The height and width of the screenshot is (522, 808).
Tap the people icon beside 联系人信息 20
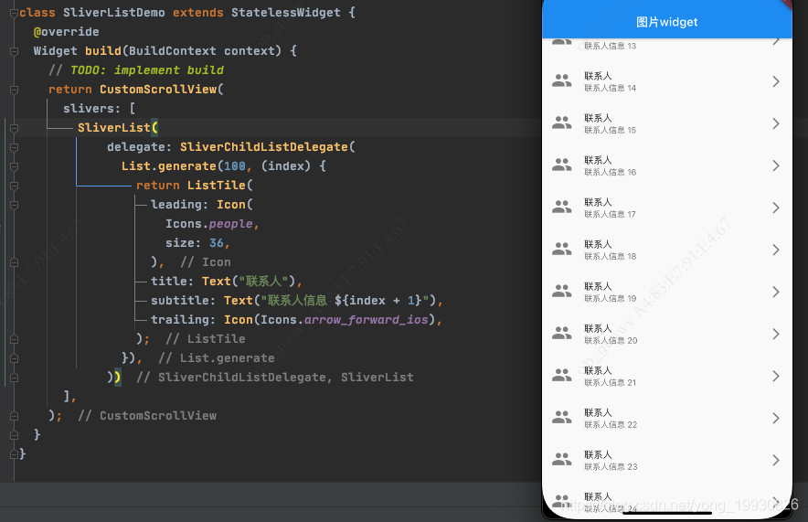[x=562, y=334]
